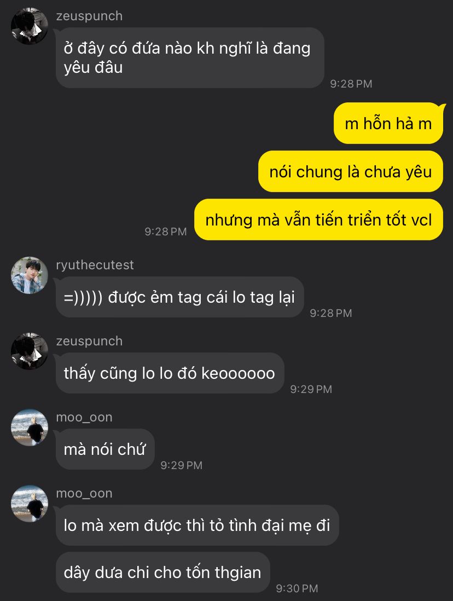Tap message "ở đây có đứa nào kh nghĩ"
The height and width of the screenshot is (601, 453).
pyautogui.click(x=190, y=57)
